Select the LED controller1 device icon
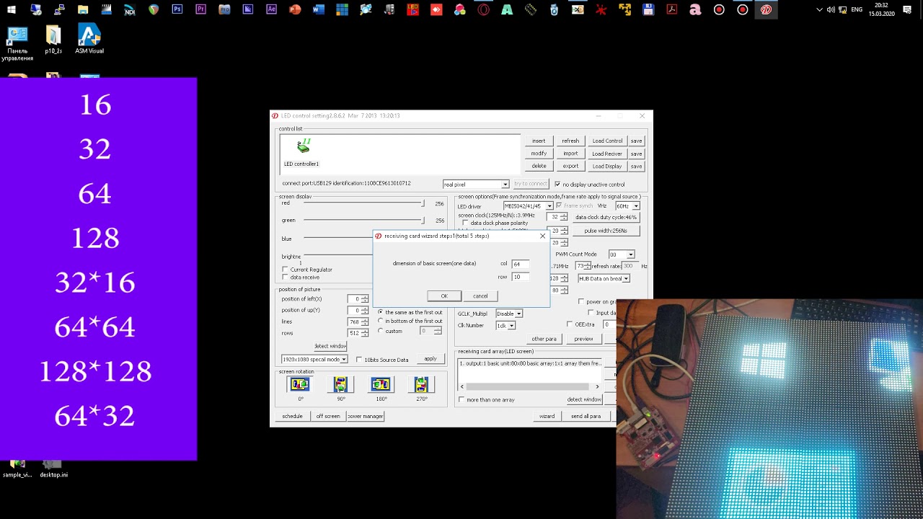Screen dimensions: 923x519 coord(304,146)
